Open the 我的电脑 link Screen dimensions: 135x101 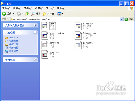[x=14, y=48]
